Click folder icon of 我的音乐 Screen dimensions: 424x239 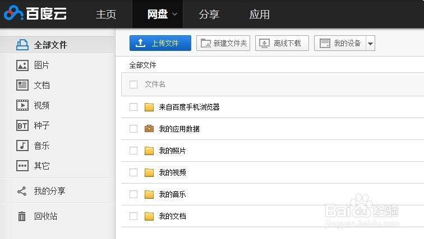149,194
